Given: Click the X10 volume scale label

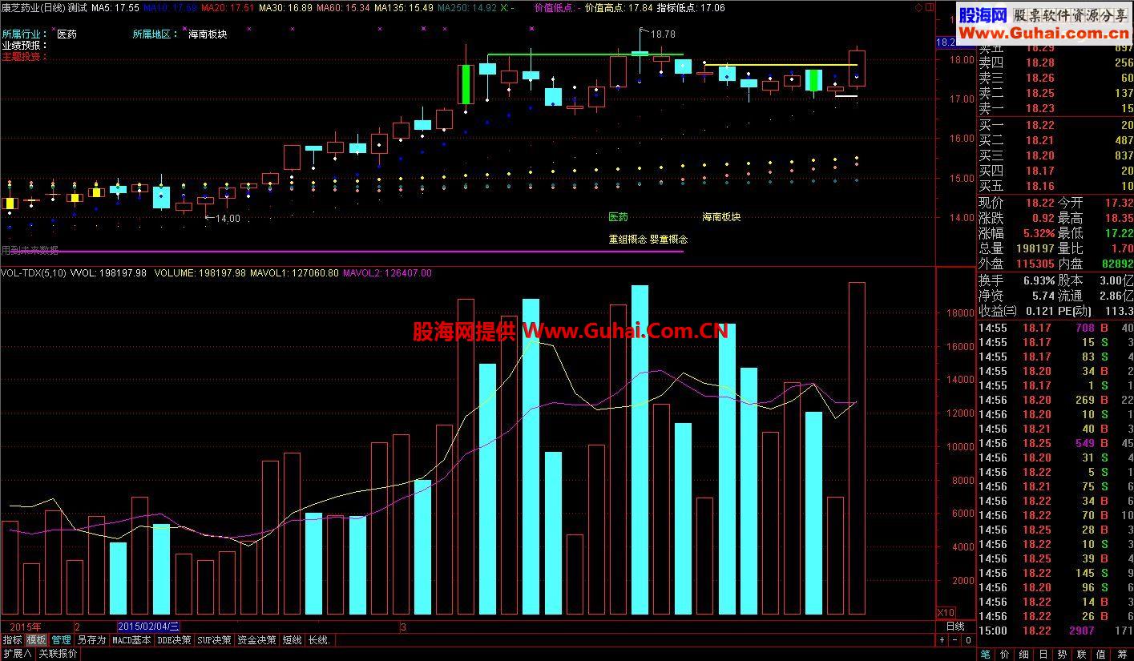Looking at the screenshot, I should coord(946,613).
